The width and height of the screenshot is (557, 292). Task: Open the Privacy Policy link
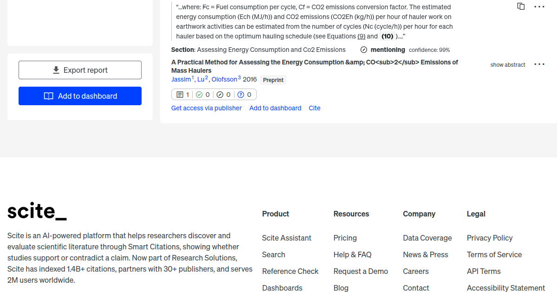point(490,238)
